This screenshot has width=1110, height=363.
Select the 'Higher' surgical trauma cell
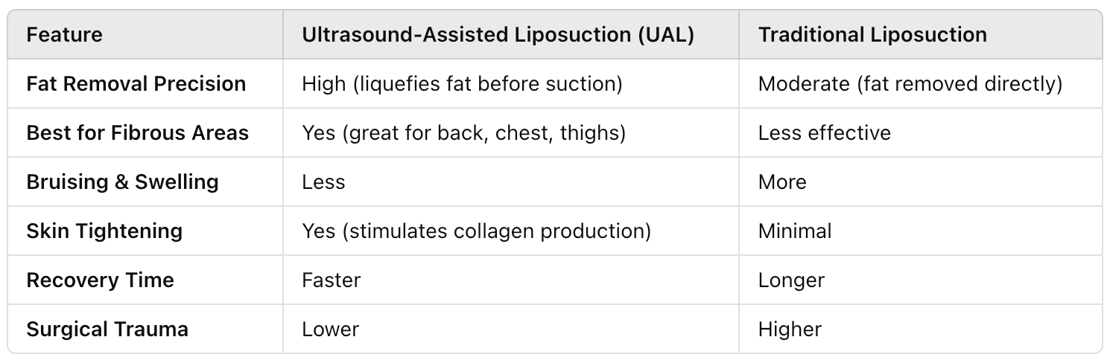(x=790, y=329)
